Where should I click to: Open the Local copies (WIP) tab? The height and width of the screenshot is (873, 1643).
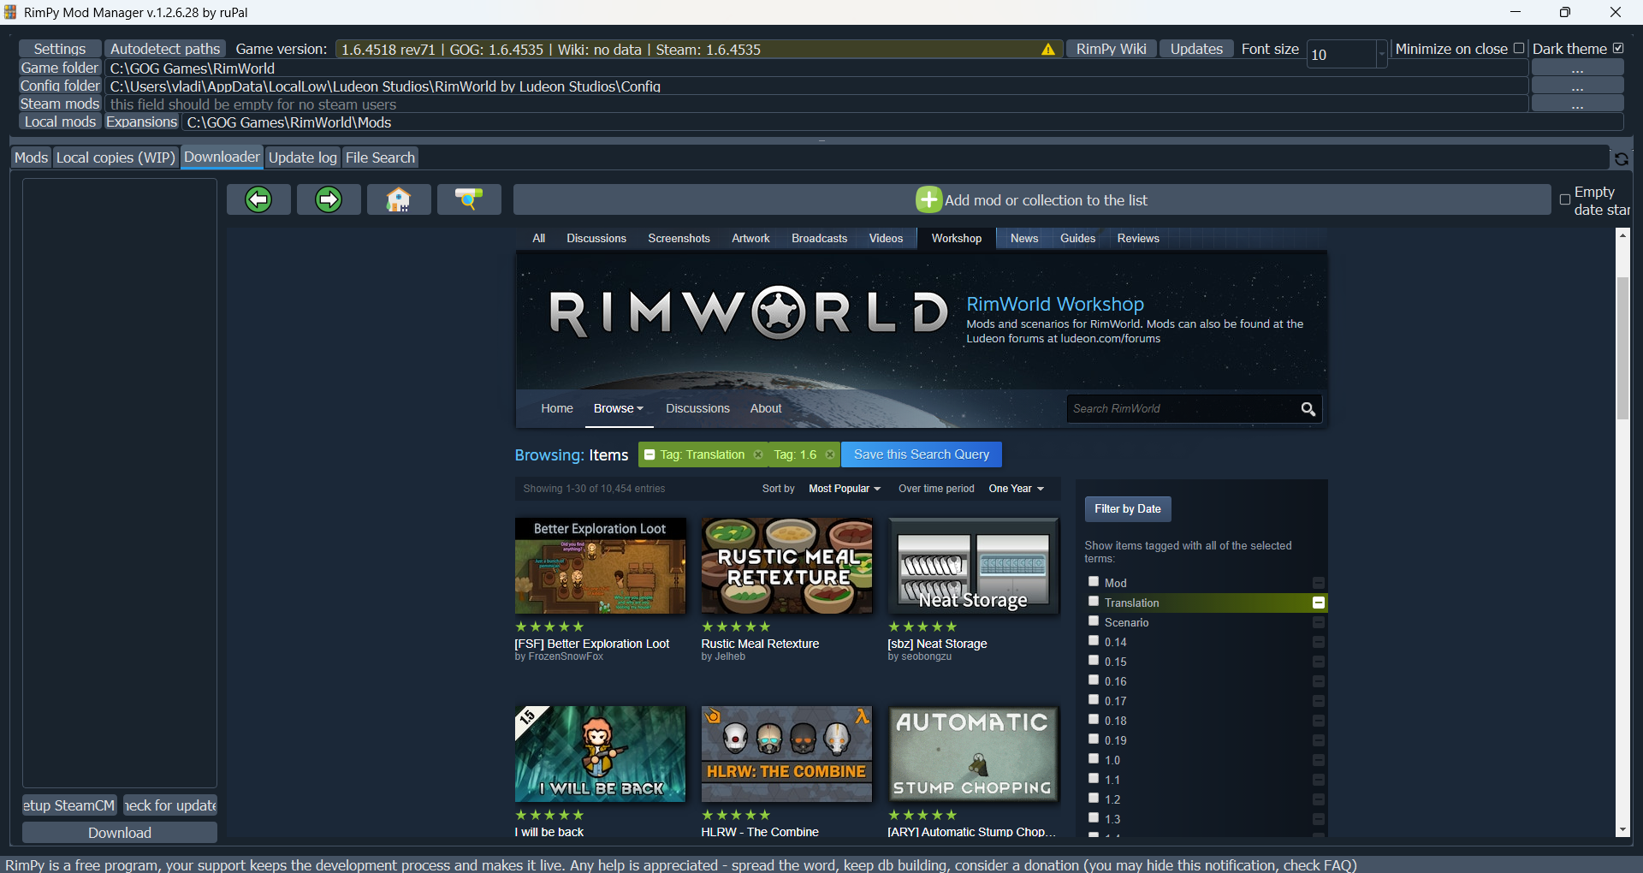pyautogui.click(x=116, y=157)
